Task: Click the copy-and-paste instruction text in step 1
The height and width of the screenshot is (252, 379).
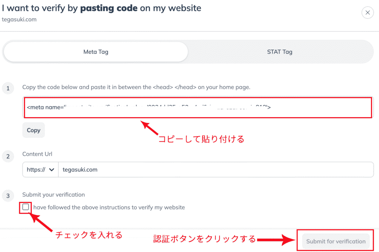Action: pyautogui.click(x=136, y=87)
